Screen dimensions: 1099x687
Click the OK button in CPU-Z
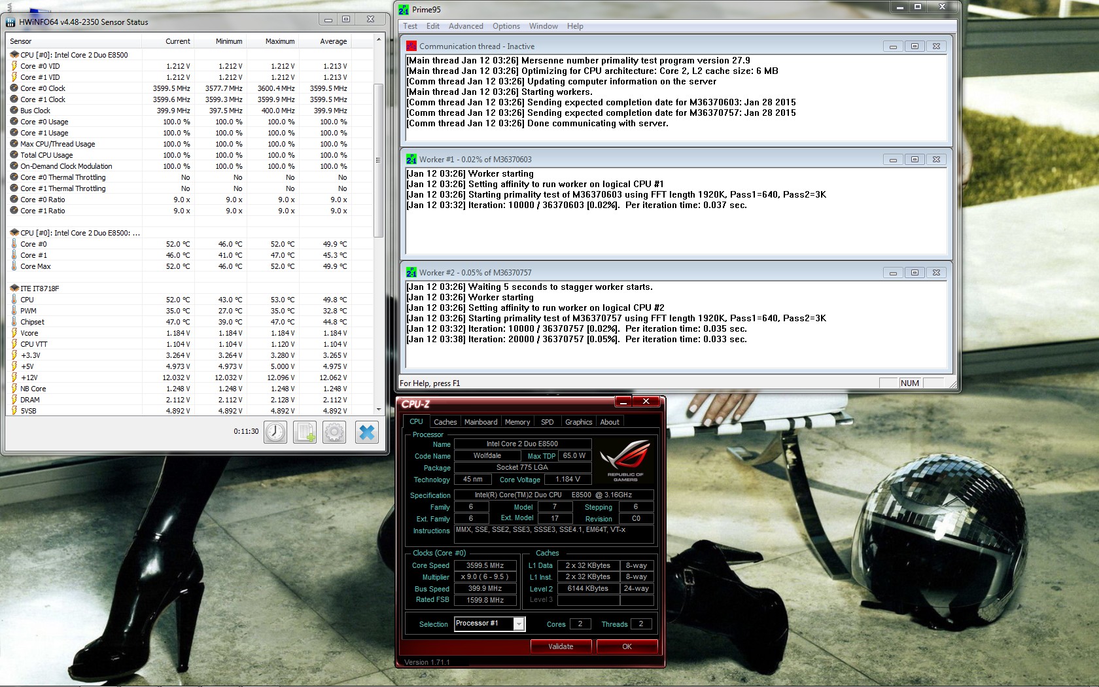(627, 646)
